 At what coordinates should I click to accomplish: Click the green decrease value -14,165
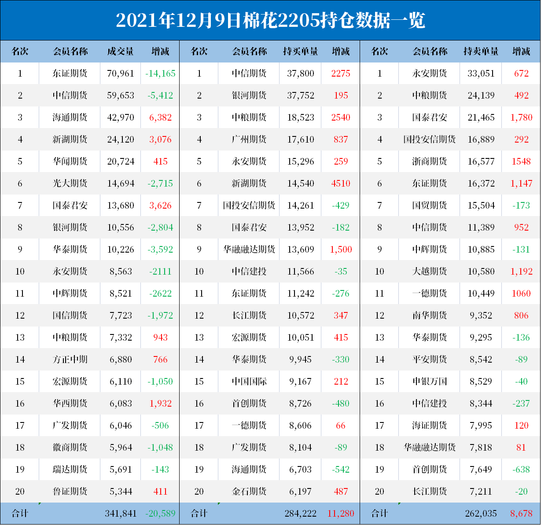(160, 73)
